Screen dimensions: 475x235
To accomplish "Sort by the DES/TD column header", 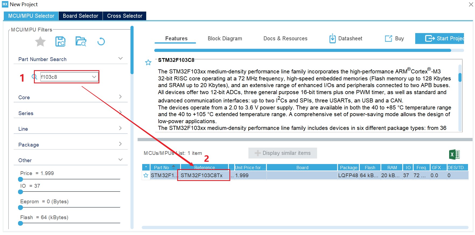I will coord(457,167).
